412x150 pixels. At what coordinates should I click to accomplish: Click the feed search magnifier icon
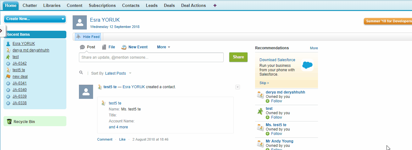tap(81, 73)
